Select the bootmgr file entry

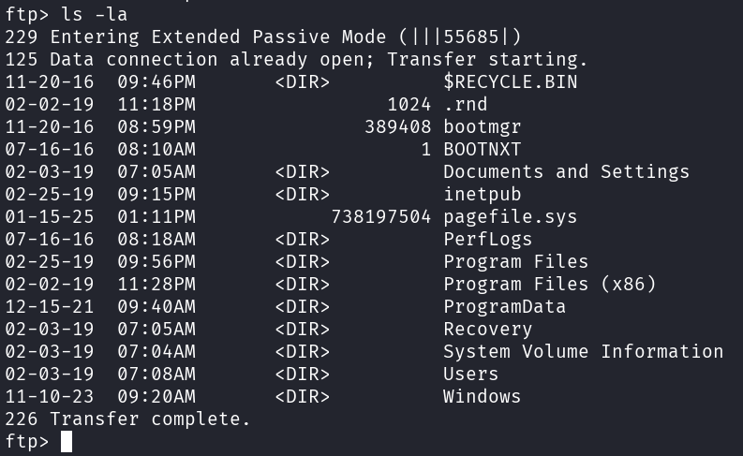482,126
